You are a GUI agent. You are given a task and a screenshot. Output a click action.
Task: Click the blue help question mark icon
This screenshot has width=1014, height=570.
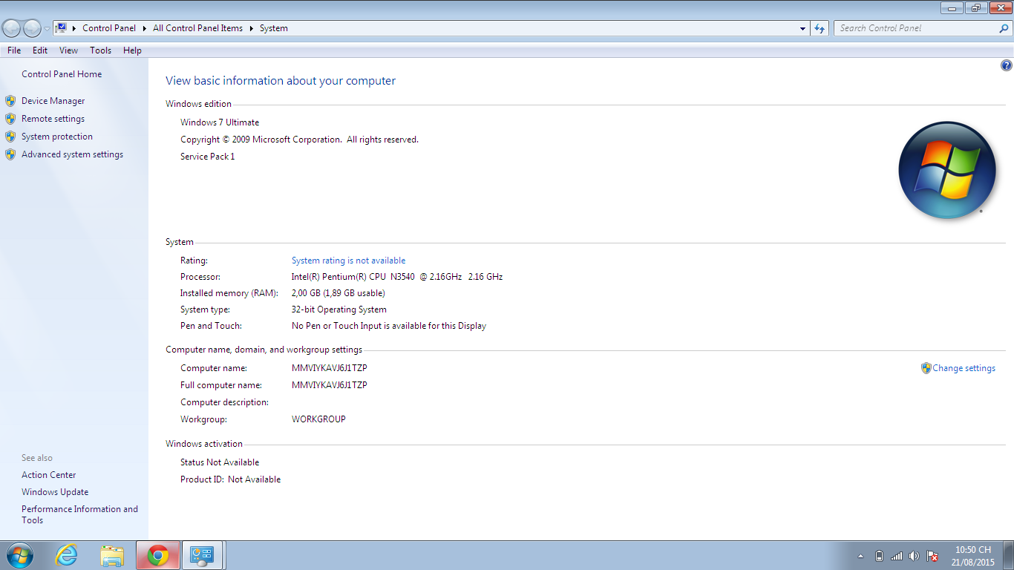[x=1006, y=65]
